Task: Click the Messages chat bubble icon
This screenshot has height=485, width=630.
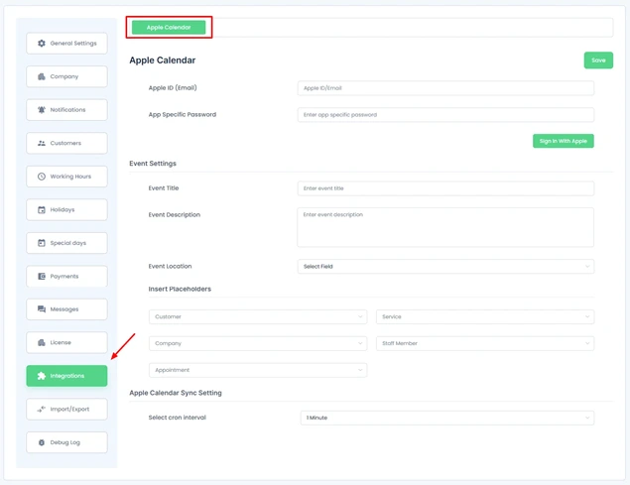Action: click(42, 309)
